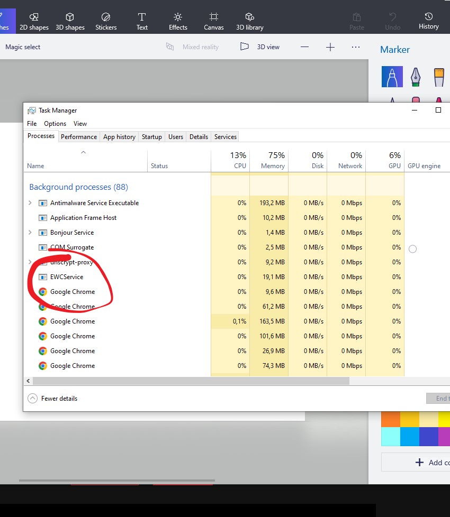Select the Stickers tool
This screenshot has height=517, width=450.
106,21
